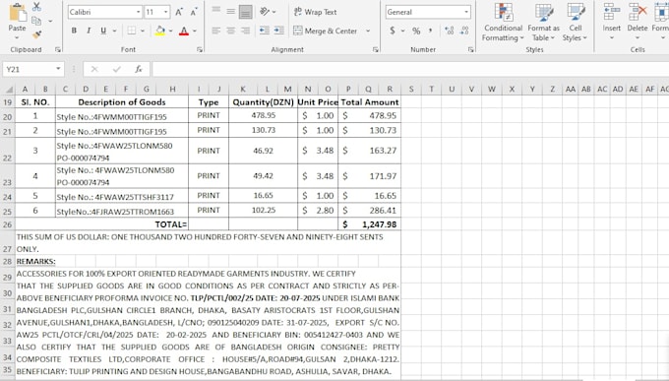Increase decimal places
Image resolution: width=669 pixels, height=381 pixels.
tap(450, 31)
